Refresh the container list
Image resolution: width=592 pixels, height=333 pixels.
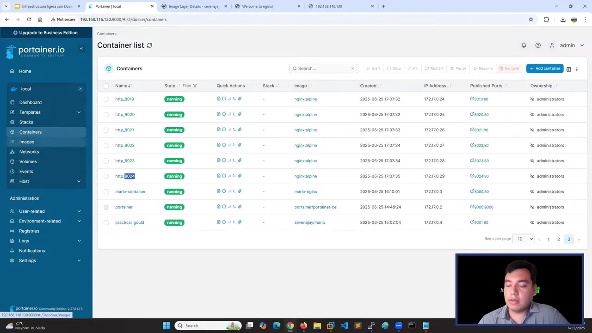[149, 45]
